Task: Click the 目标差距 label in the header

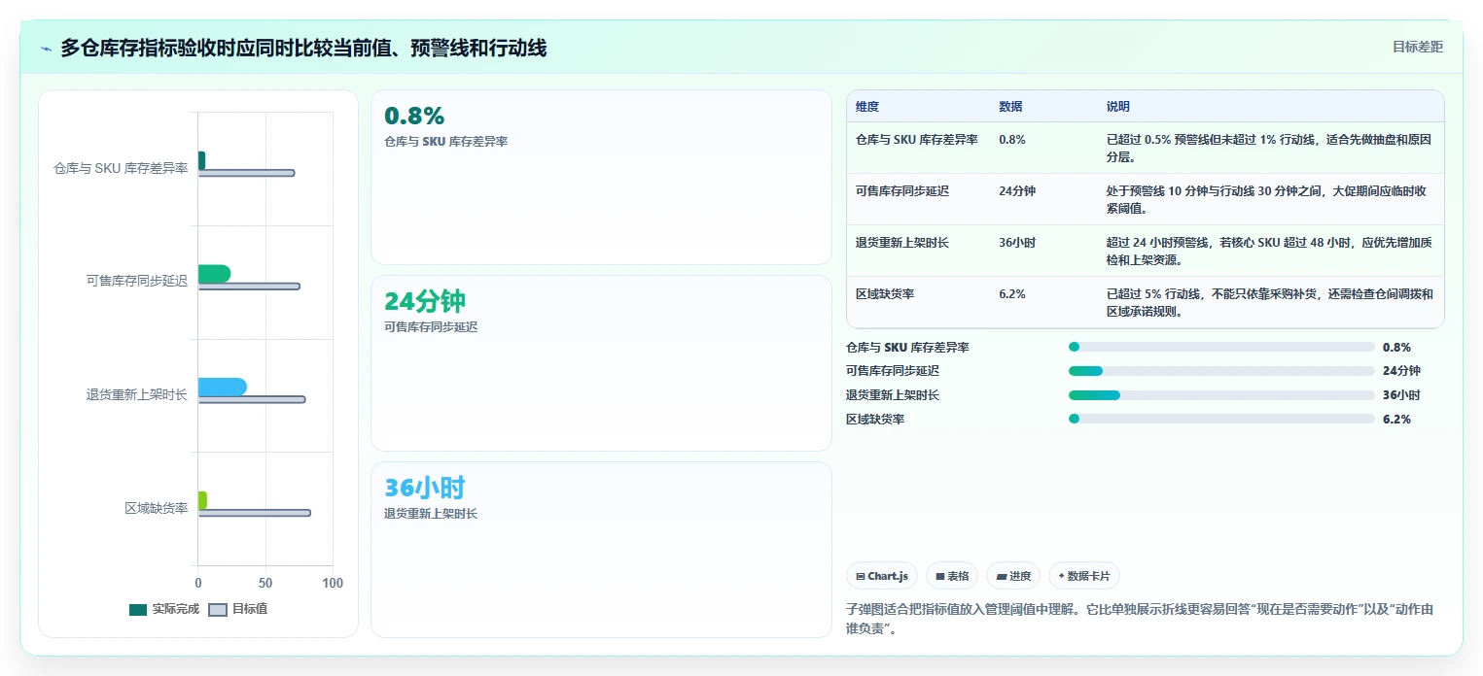Action: [x=1418, y=47]
